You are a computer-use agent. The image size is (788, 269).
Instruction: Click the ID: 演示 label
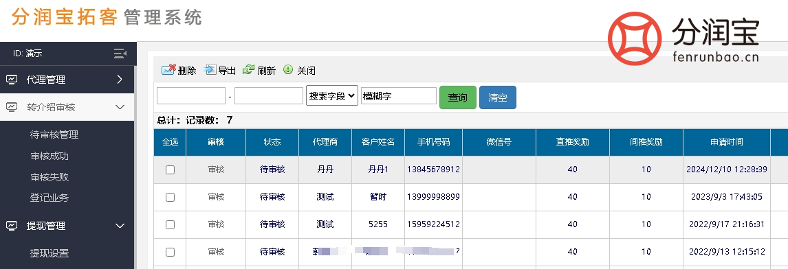28,54
